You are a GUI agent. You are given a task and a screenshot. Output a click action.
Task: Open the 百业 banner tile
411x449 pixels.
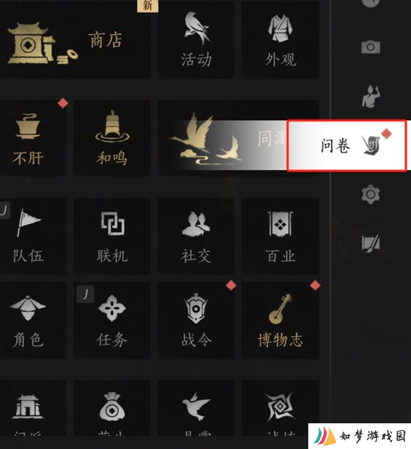281,236
